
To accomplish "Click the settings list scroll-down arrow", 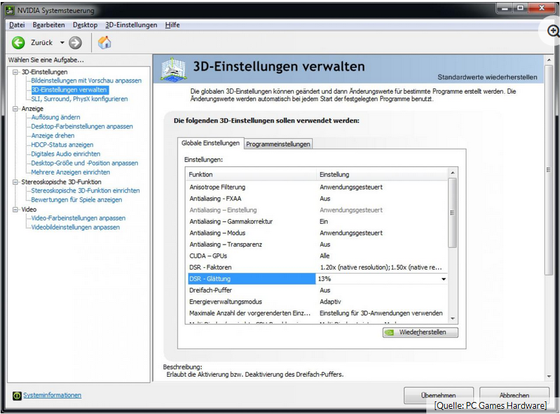I will pyautogui.click(x=452, y=318).
